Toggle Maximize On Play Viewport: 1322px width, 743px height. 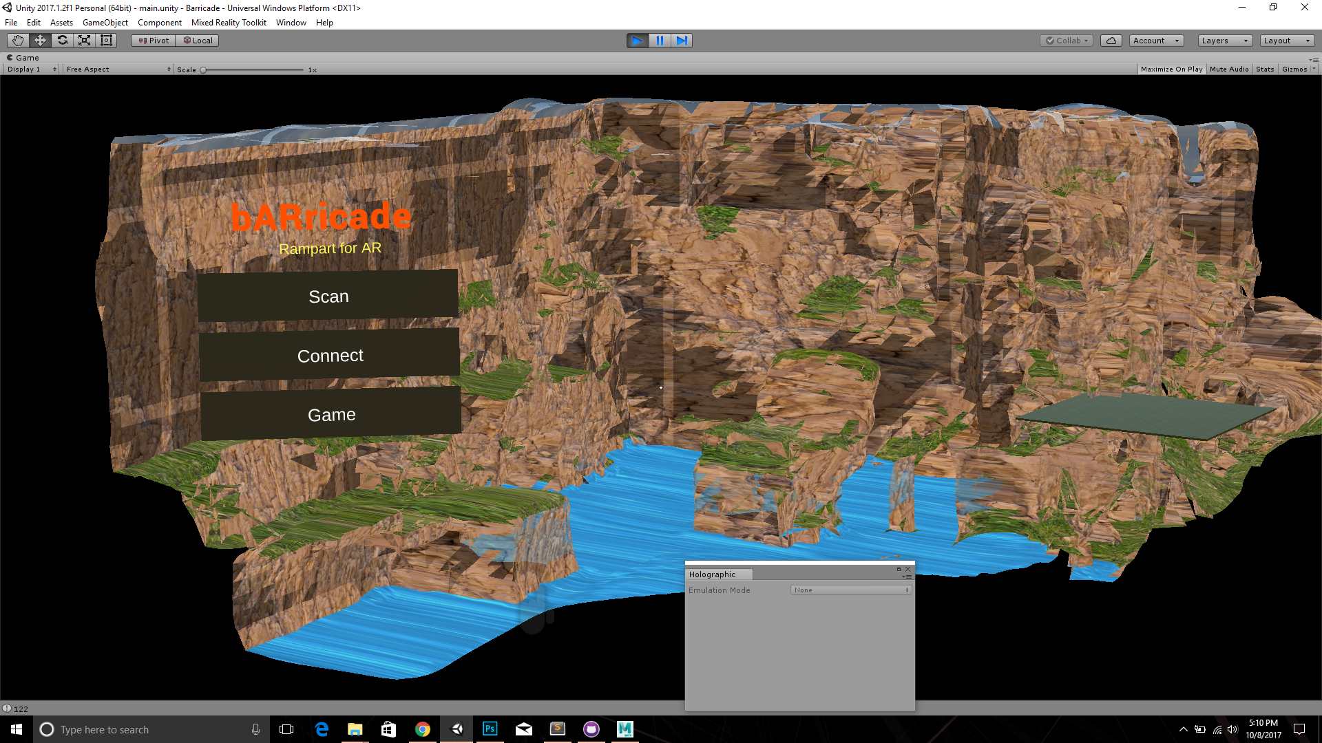1171,69
